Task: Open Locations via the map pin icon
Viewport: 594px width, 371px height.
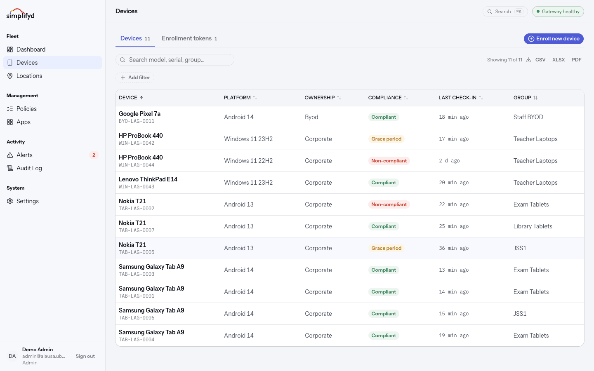Action: 10,76
